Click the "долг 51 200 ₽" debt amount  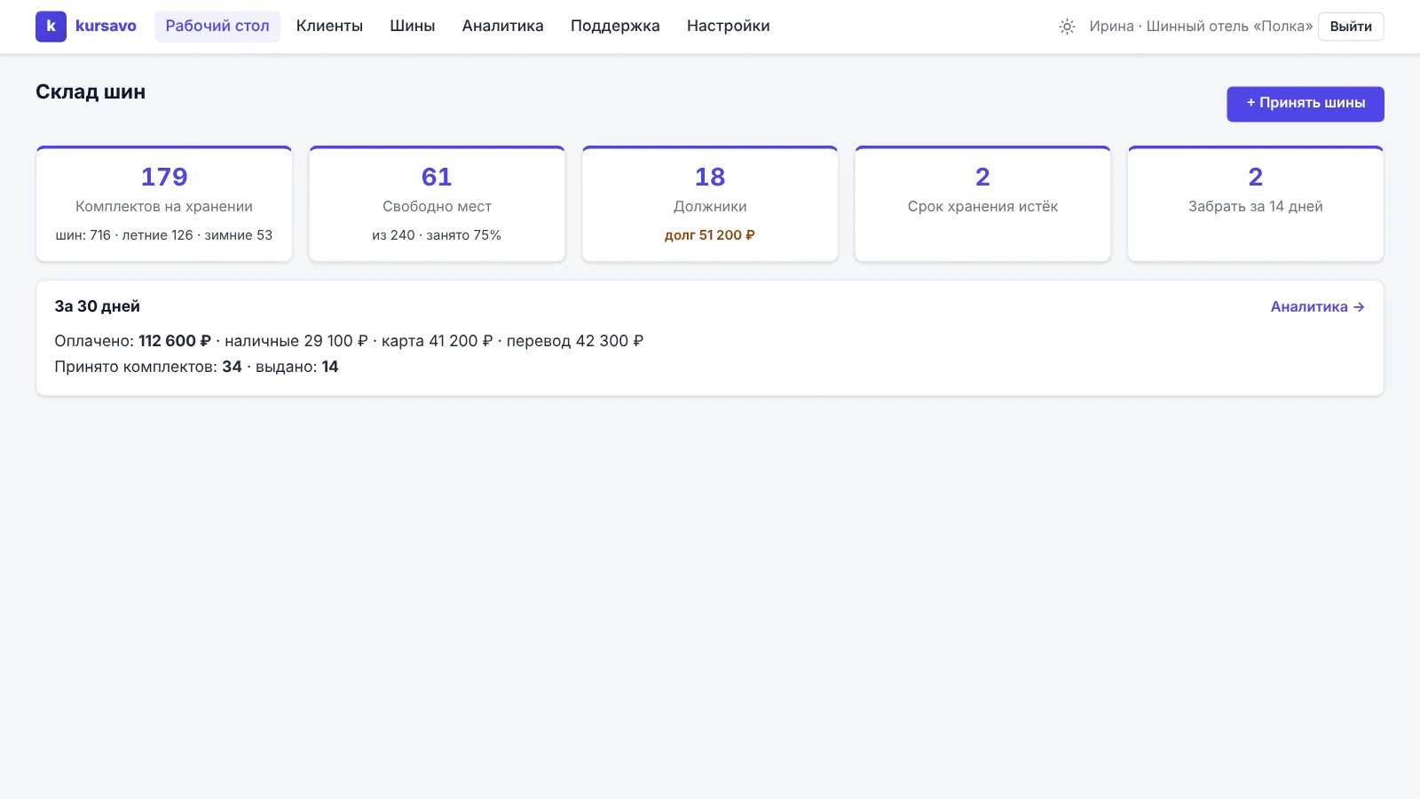tap(710, 235)
